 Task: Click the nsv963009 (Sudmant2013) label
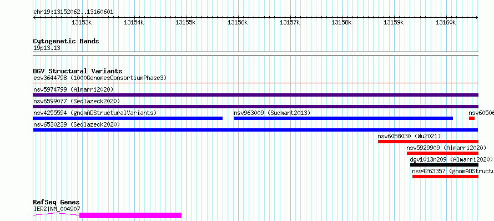[272, 113]
